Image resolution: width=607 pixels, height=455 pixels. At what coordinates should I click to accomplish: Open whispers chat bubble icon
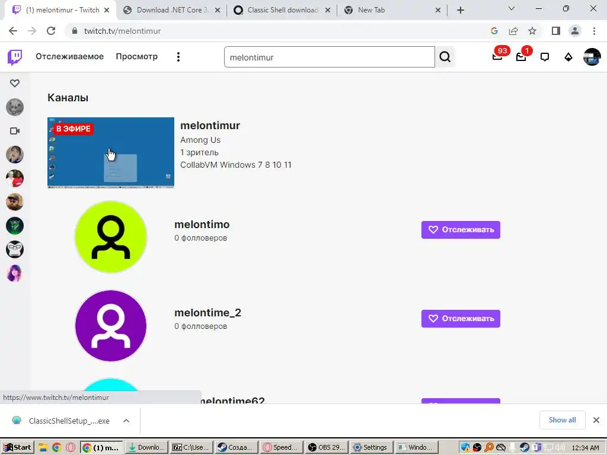(x=545, y=57)
